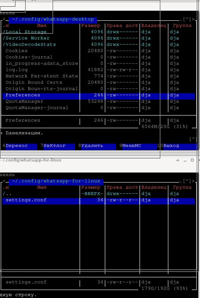Select the QuotaManager-journal file
Image resolution: width=200 pixels, height=298 pixels.
tap(99, 107)
